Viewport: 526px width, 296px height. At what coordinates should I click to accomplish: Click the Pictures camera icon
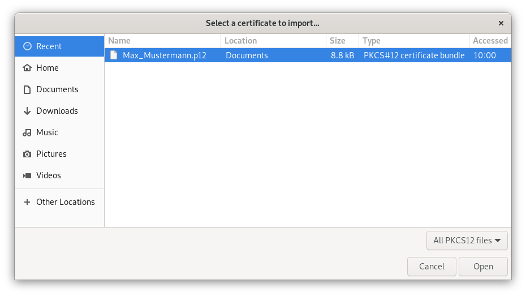(27, 154)
